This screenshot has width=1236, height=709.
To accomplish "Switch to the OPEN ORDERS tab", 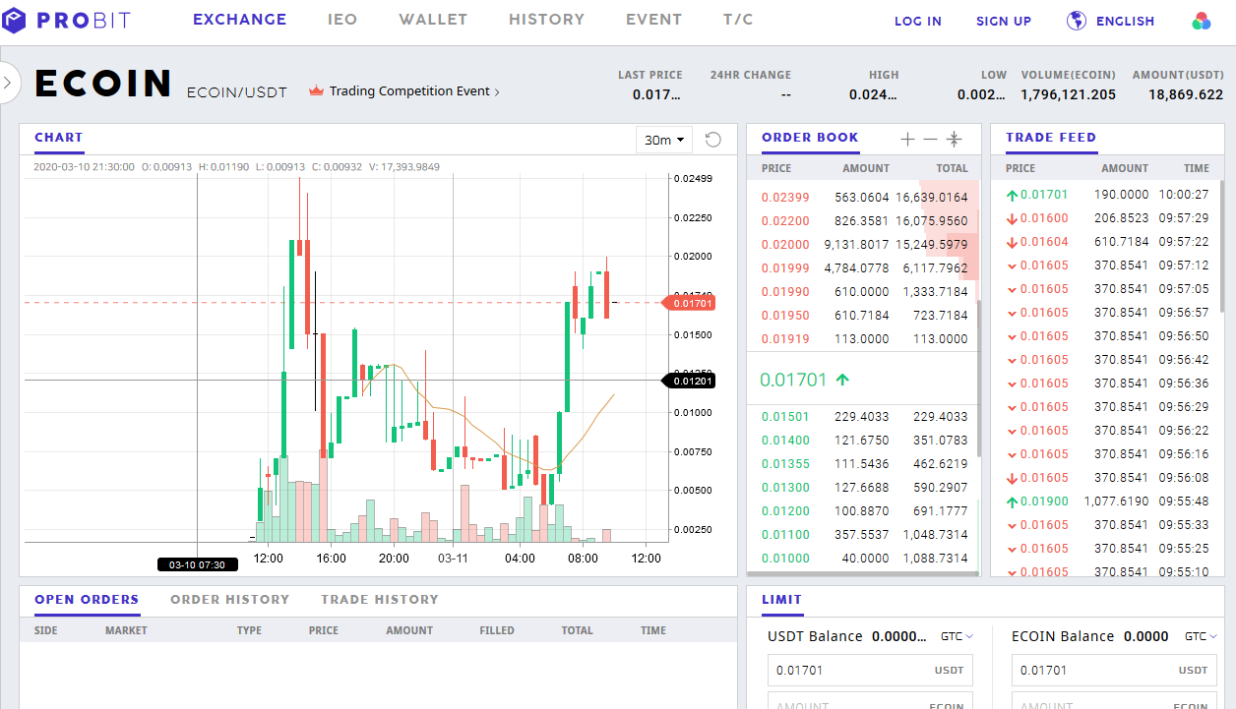I will click(87, 599).
